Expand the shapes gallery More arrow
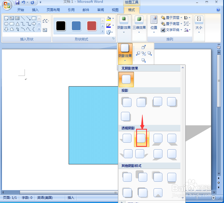This screenshot has width=224, height=203. click(39, 29)
